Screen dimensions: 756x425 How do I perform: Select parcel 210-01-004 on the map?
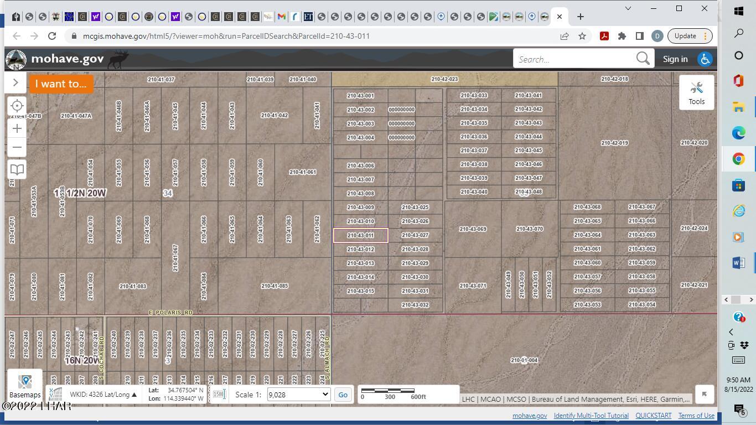coord(524,360)
